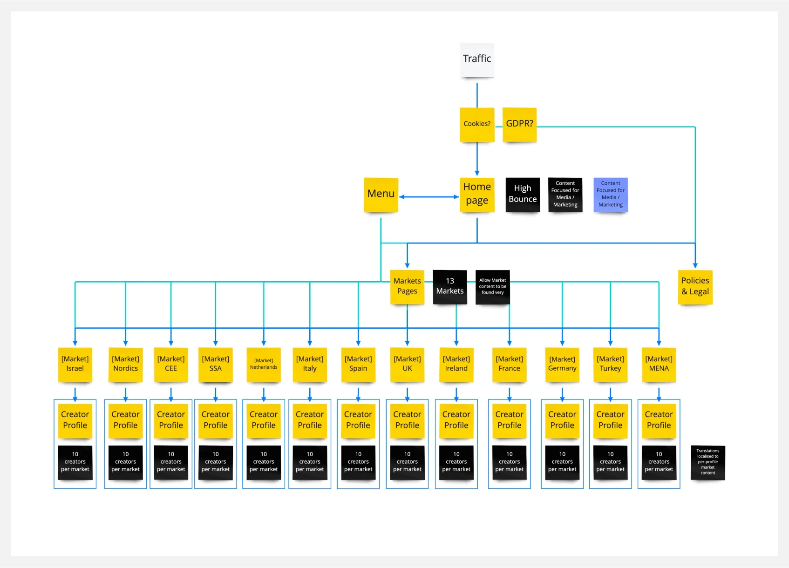Select Creator Profile note under Germany market
Viewport: 789px width, 568px height.
[562, 421]
